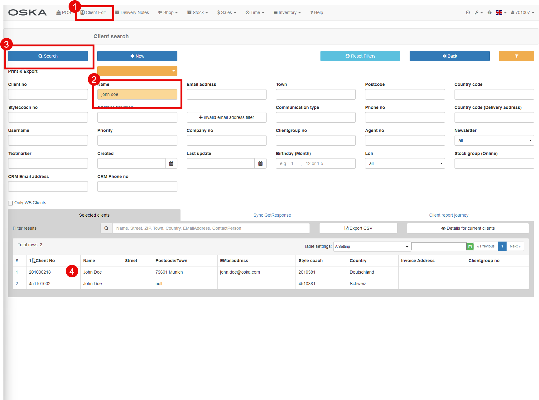539x400 pixels.
Task: Go to the Next results page
Action: click(515, 246)
